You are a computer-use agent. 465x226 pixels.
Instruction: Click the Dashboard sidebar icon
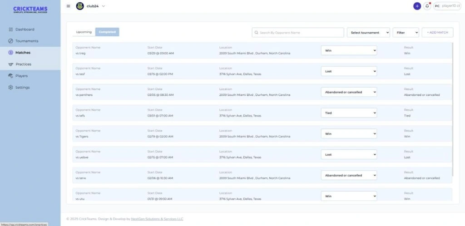(10, 29)
